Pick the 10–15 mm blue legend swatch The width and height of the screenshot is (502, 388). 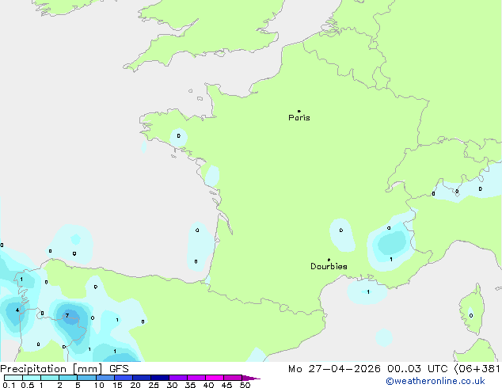tap(105, 378)
